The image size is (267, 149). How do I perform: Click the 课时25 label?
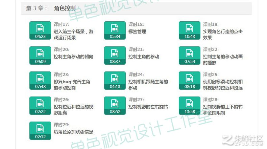click(211, 75)
